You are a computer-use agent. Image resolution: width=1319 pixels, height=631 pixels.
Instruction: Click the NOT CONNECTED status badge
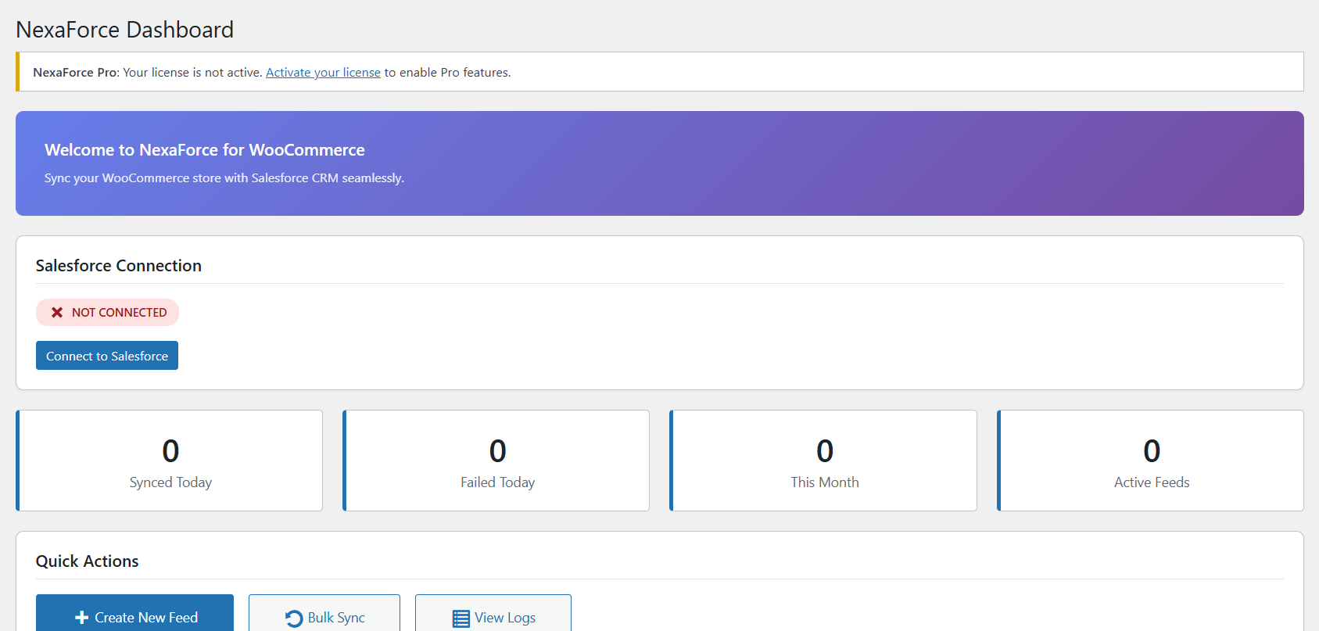107,312
